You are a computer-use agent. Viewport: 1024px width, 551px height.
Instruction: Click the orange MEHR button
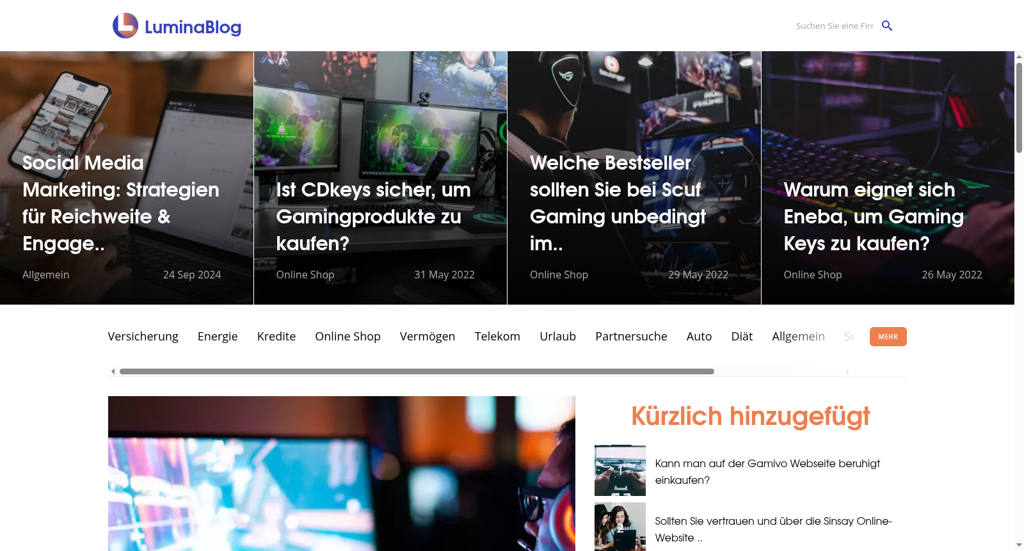click(x=888, y=337)
